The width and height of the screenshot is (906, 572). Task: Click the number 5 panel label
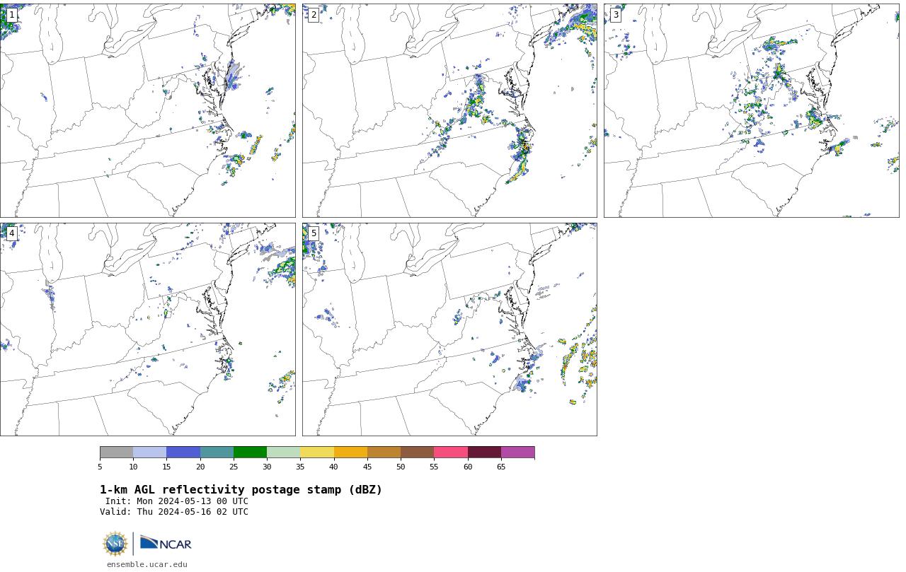click(314, 233)
